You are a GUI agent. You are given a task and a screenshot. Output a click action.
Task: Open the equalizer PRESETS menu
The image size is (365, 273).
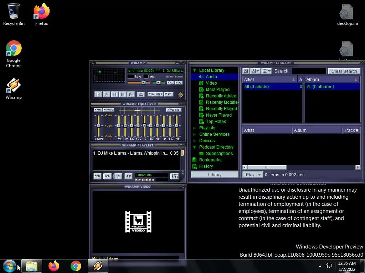[174, 109]
